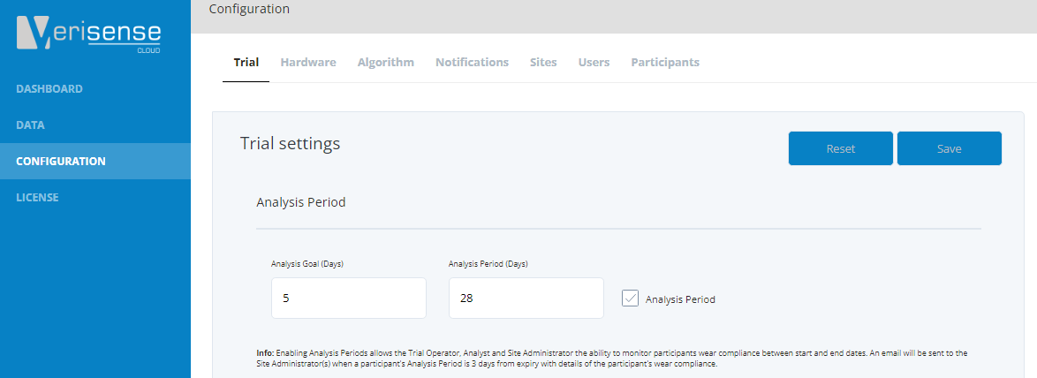This screenshot has width=1037, height=378.
Task: Select Configuration in the sidebar
Action: pos(61,162)
